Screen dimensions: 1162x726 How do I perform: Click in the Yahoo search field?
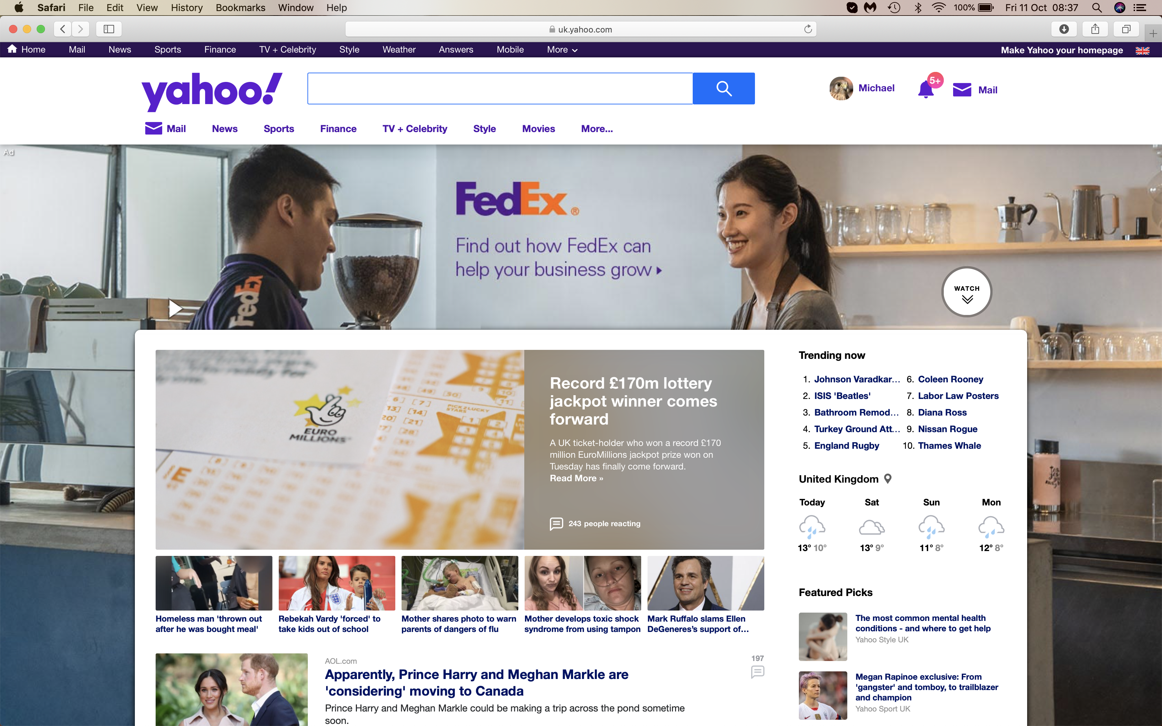click(500, 89)
